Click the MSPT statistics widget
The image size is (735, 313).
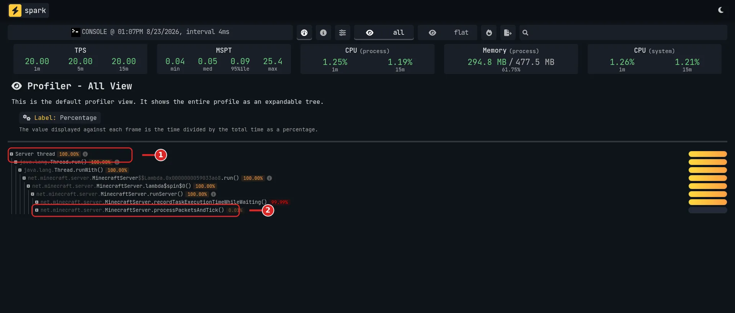(x=224, y=59)
